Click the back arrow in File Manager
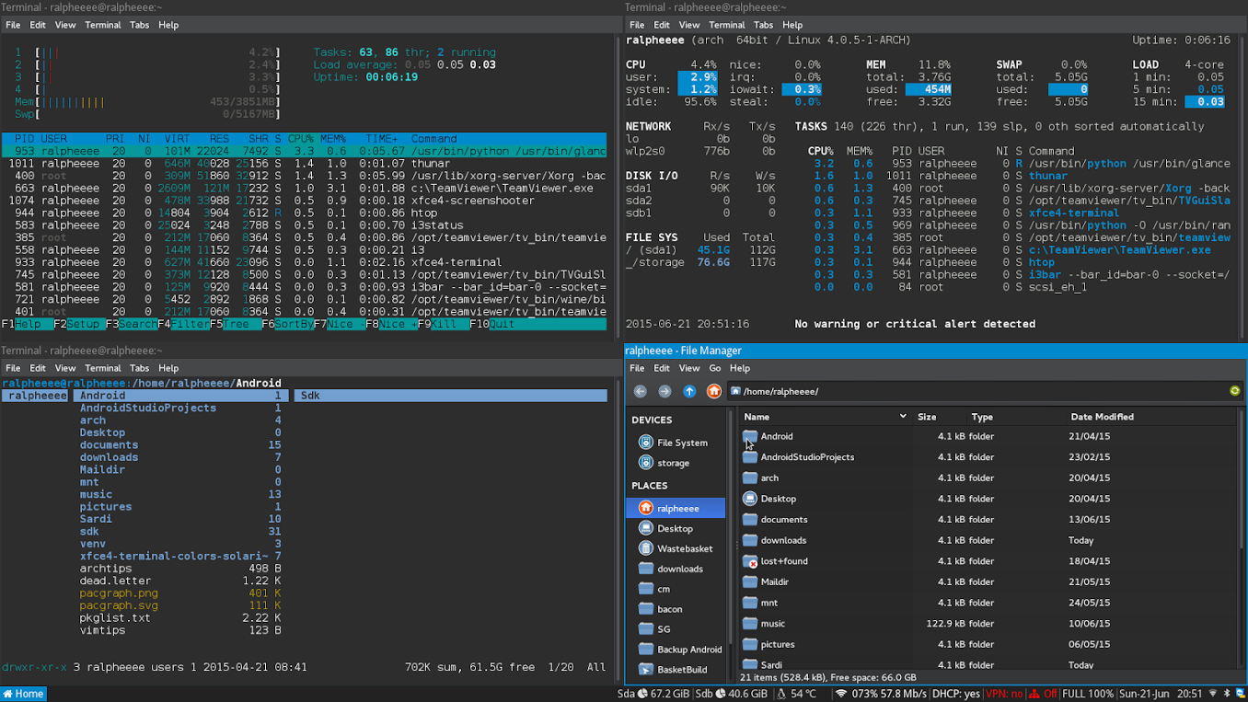Screen dimensions: 1248x702 pyautogui.click(x=641, y=391)
